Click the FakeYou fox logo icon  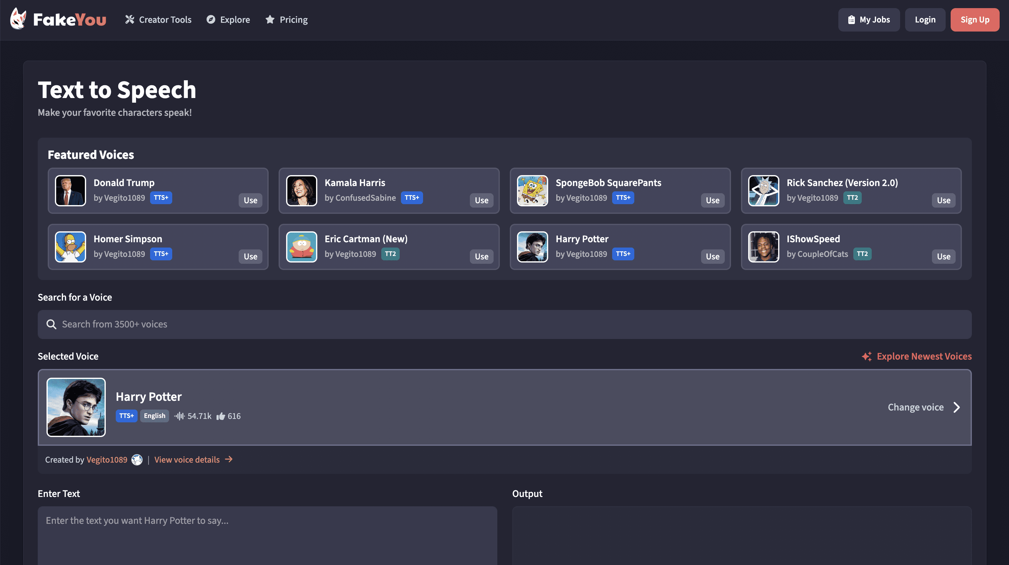point(18,19)
